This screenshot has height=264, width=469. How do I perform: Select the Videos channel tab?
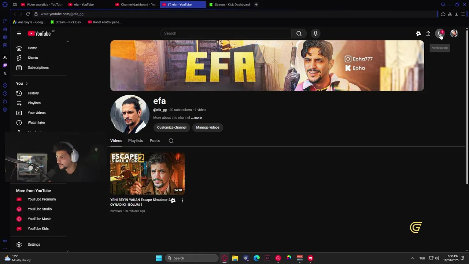116,141
